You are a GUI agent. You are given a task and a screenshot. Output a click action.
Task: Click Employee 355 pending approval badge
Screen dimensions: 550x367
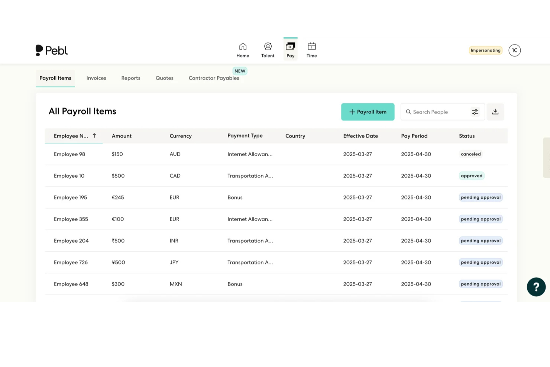click(x=481, y=219)
